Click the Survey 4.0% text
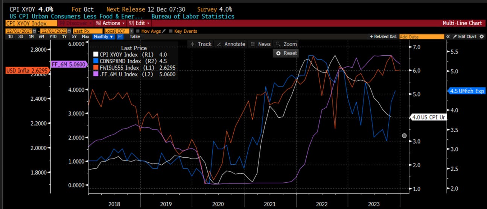This screenshot has height=209, width=487. click(215, 9)
